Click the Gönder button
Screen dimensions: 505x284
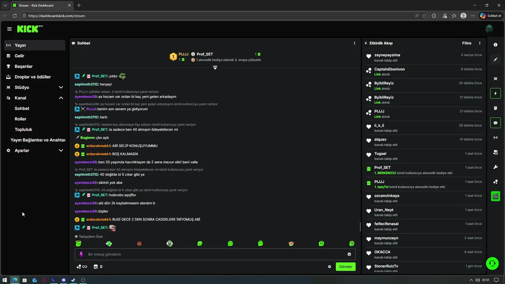coord(346,267)
